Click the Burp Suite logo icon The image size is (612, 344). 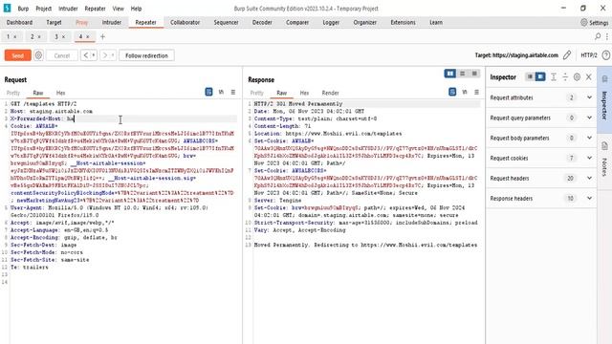pyautogui.click(x=7, y=8)
